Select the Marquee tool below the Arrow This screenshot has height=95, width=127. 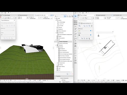75,19
